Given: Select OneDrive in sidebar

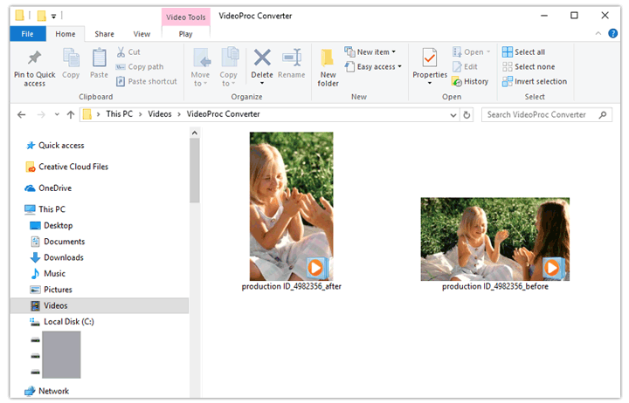Looking at the screenshot, I should click(48, 188).
